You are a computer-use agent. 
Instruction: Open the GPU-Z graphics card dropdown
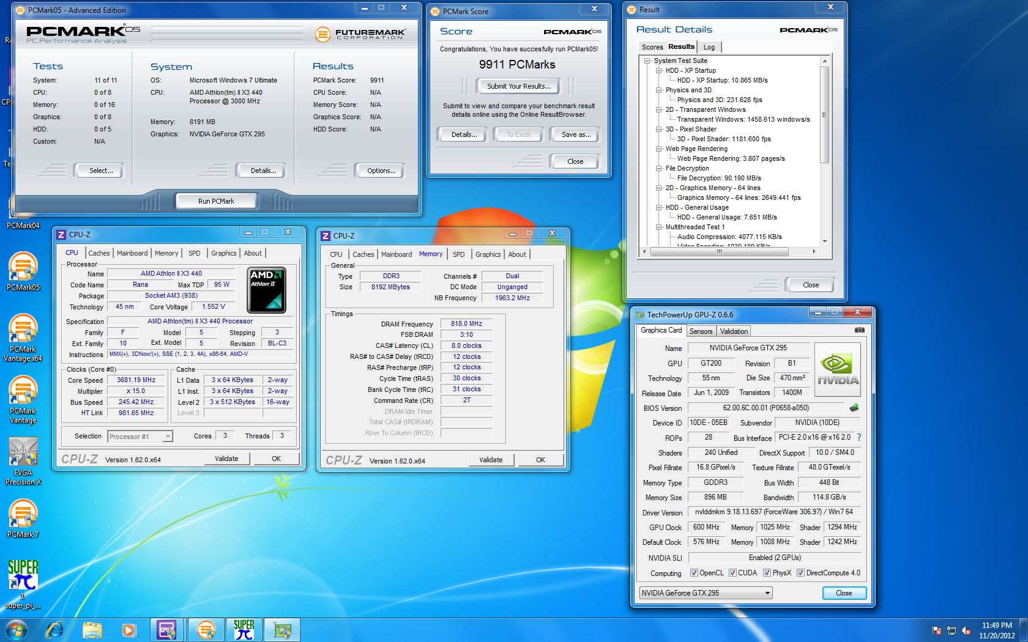706,593
